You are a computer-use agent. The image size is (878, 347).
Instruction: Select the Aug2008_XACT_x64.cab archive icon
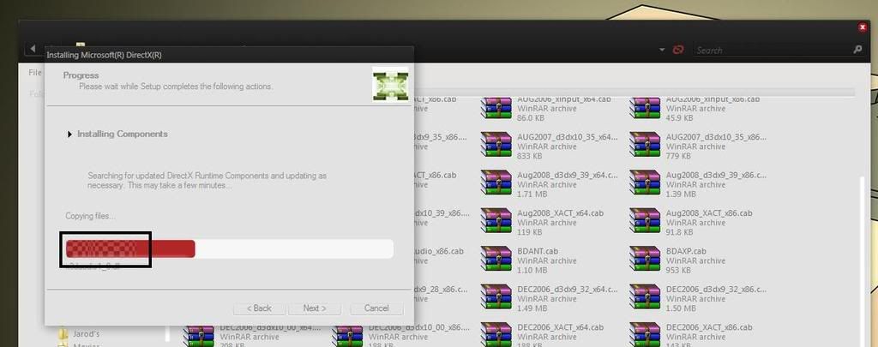tap(496, 220)
